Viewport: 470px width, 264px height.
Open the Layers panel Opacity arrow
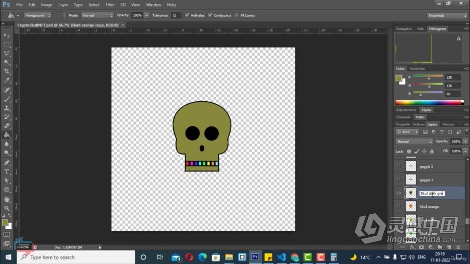tap(465, 142)
